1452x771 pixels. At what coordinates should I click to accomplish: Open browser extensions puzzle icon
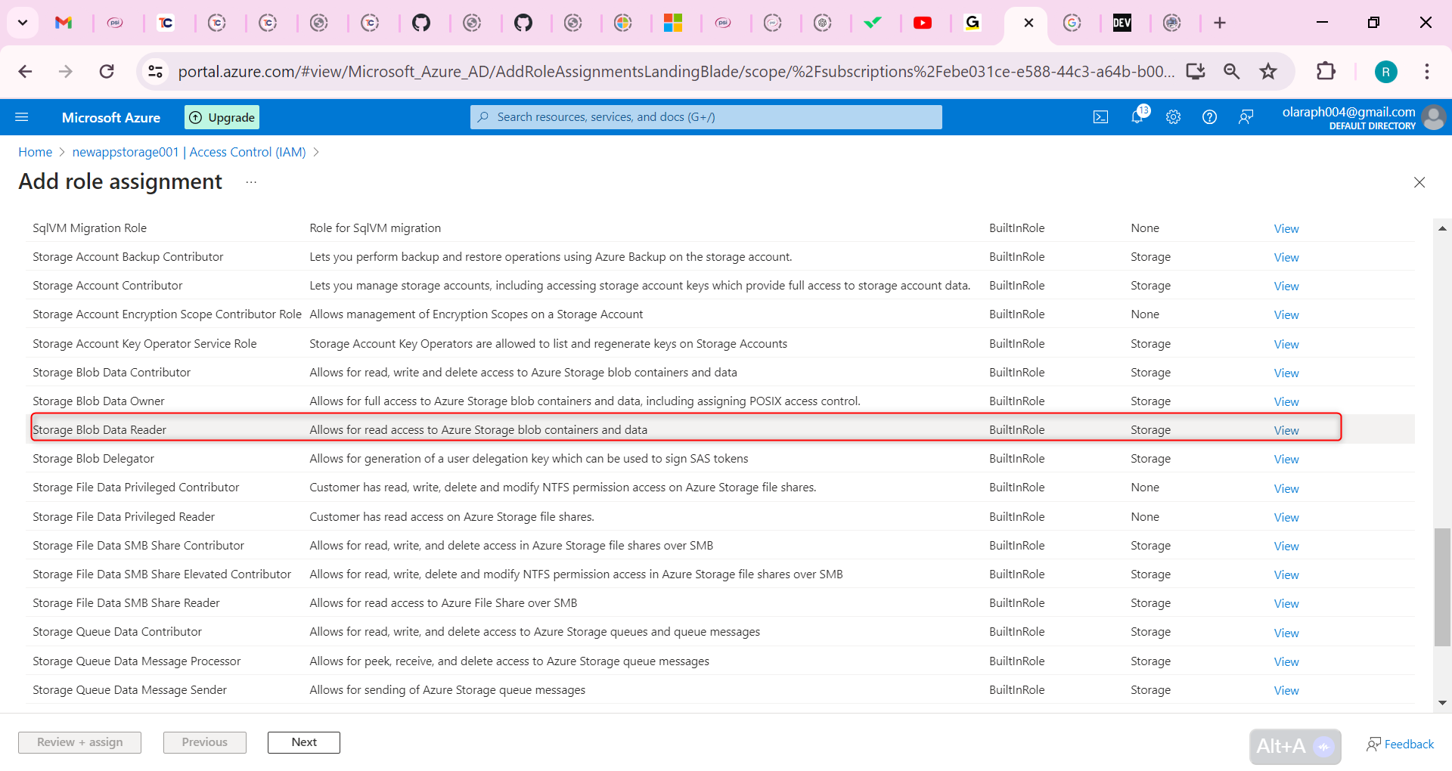pos(1326,71)
